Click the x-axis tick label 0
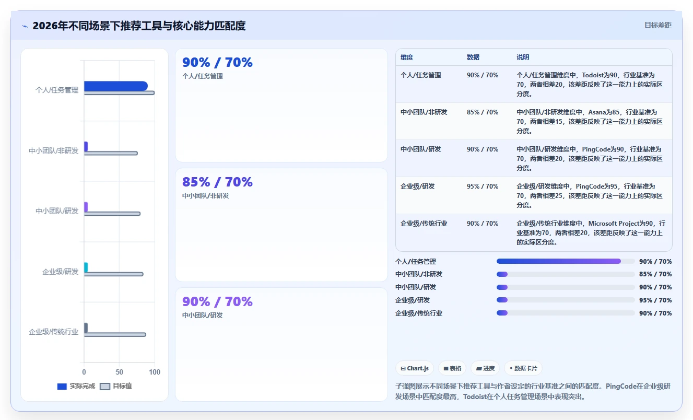 [x=84, y=372]
